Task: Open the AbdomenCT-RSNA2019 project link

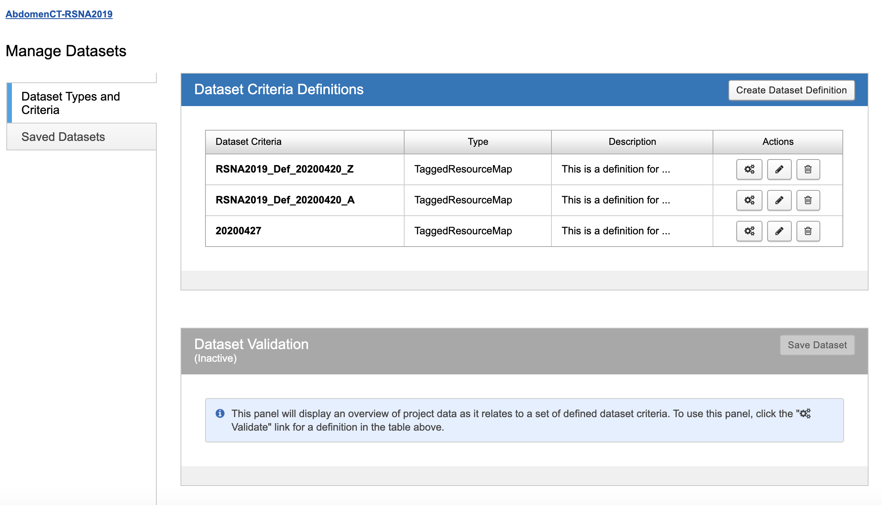Action: click(59, 14)
